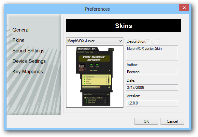This screenshot has height=137, width=198.
Task: Expand the MorphVOX Junior skin dropdown
Action: 94,41
